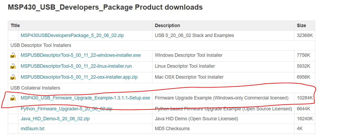Download Python_Firmware_Upgrader-5_20_06_02.zip

click(66, 109)
